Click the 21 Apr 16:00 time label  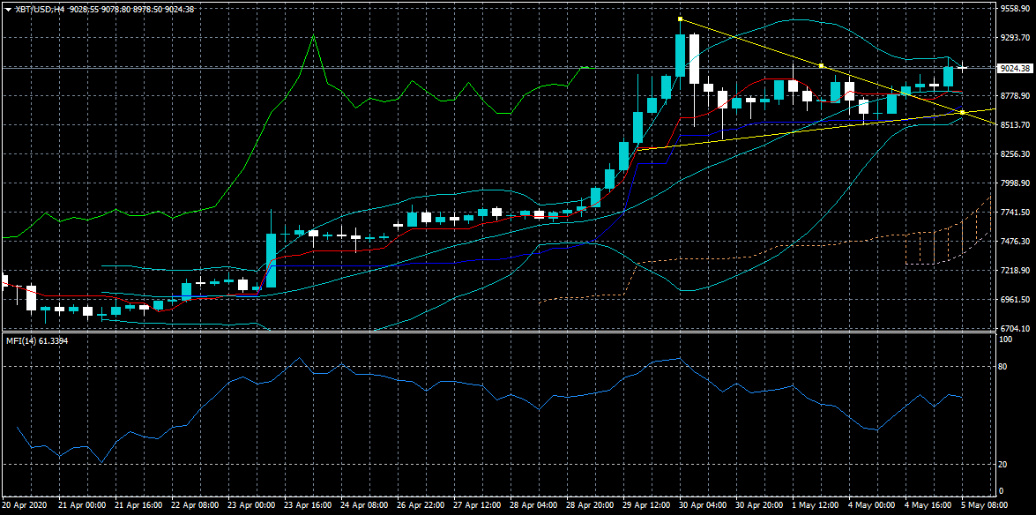[x=138, y=504]
